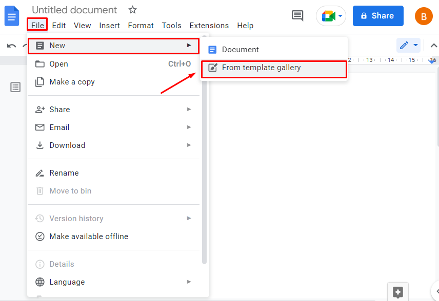Star the Untitled document
Image resolution: width=439 pixels, height=301 pixels.
[x=132, y=10]
